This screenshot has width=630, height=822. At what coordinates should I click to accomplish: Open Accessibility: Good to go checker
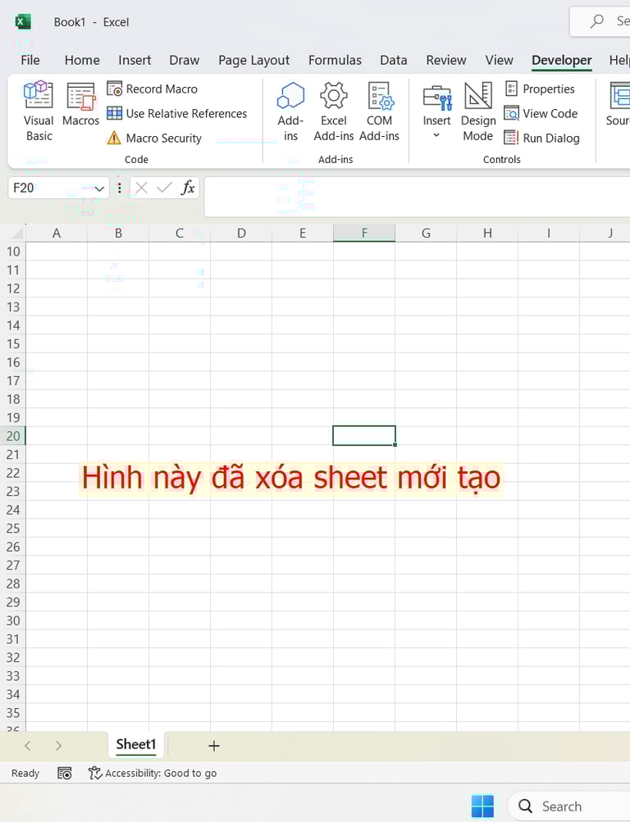(x=152, y=774)
